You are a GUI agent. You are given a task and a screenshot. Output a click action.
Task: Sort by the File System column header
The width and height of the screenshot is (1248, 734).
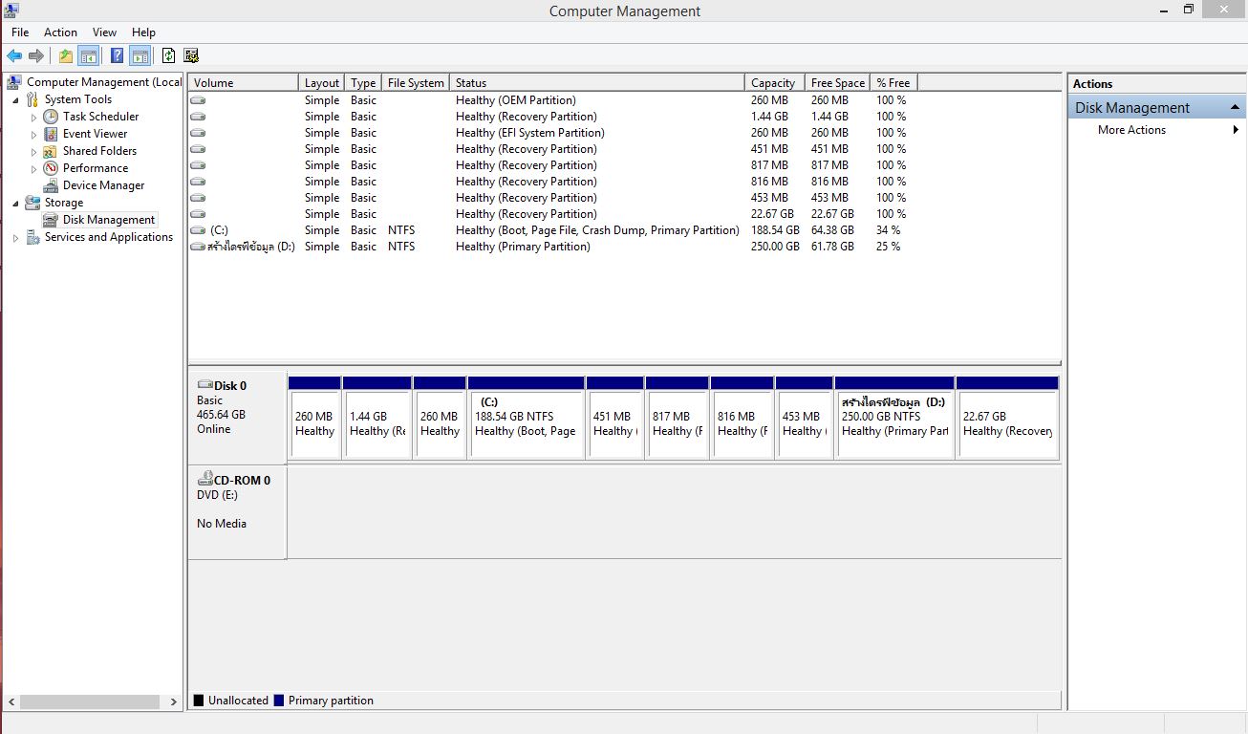(x=416, y=83)
